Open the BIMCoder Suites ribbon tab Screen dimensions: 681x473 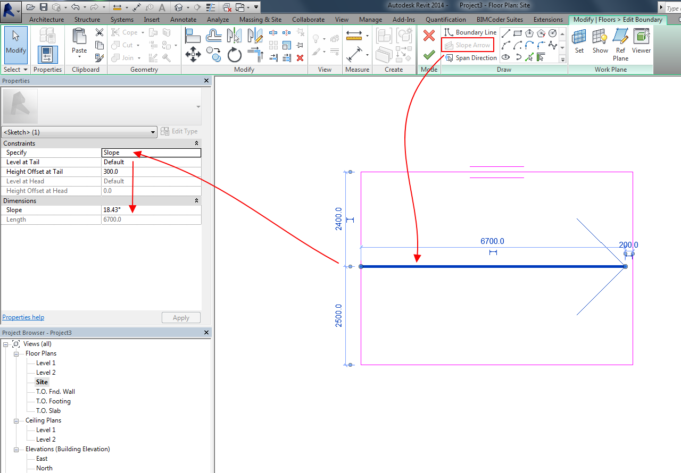click(500, 20)
